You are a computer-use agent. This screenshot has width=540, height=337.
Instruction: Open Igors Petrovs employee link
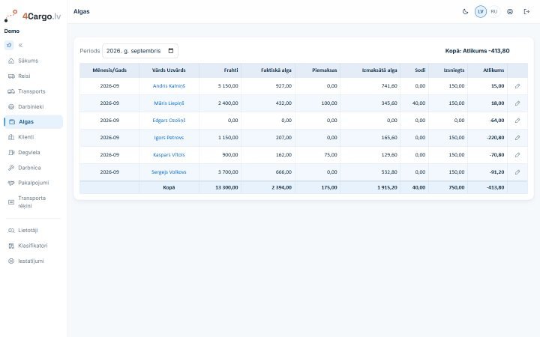(x=169, y=138)
